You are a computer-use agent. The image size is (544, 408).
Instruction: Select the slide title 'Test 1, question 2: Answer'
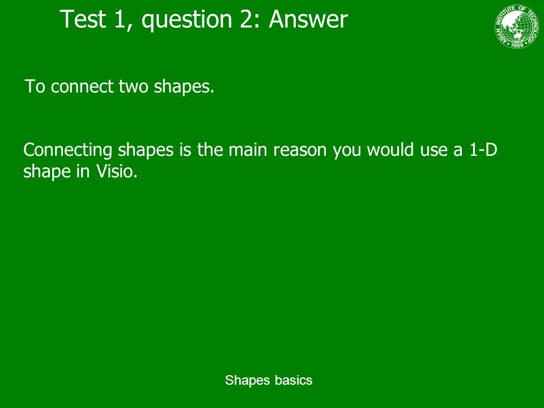pos(203,19)
